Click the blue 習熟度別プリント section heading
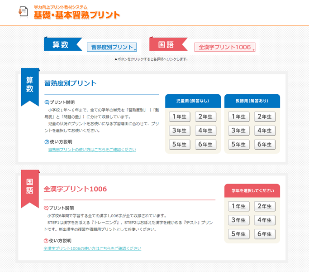The width and height of the screenshot is (309, 272). [71, 83]
